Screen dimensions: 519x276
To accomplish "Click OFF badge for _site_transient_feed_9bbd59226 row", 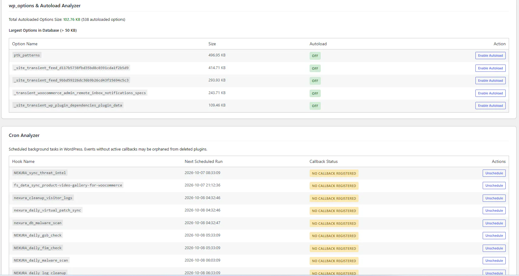I will 315,81.
